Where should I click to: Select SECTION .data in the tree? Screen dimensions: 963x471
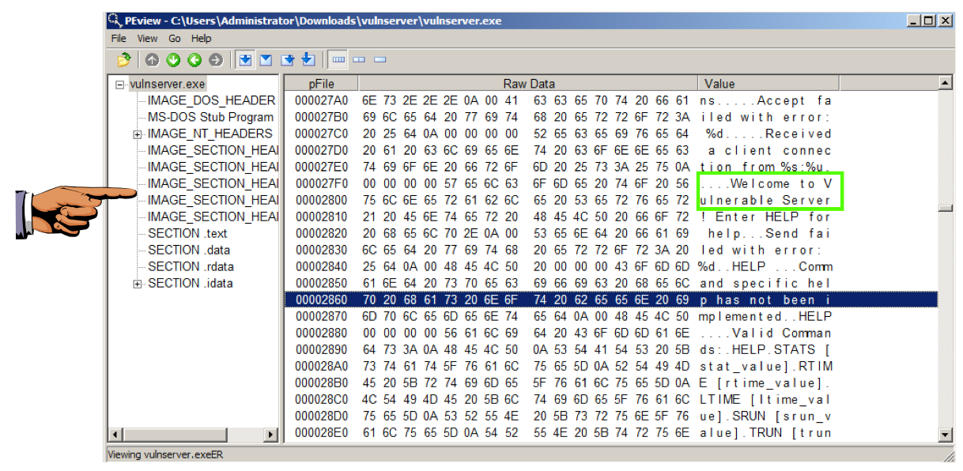click(x=189, y=250)
